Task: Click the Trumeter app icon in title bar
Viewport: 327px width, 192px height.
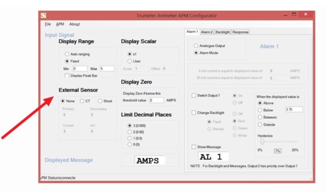Action: tap(43, 15)
